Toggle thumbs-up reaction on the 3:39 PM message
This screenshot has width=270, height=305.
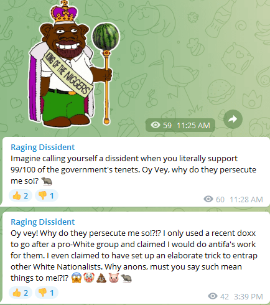[21, 293]
